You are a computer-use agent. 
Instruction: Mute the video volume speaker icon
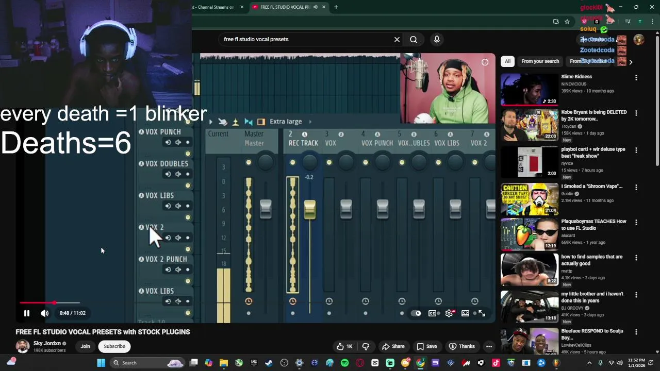coord(45,313)
